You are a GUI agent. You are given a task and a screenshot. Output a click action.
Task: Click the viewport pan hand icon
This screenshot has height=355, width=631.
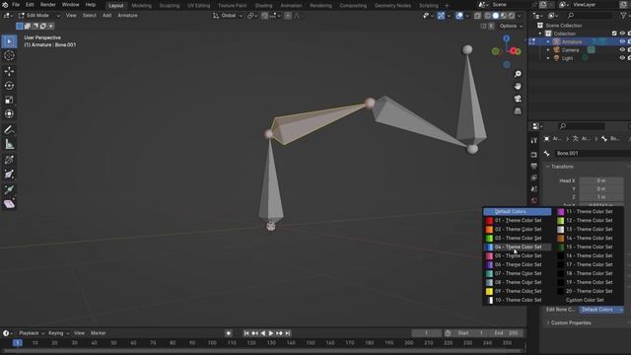(x=518, y=86)
